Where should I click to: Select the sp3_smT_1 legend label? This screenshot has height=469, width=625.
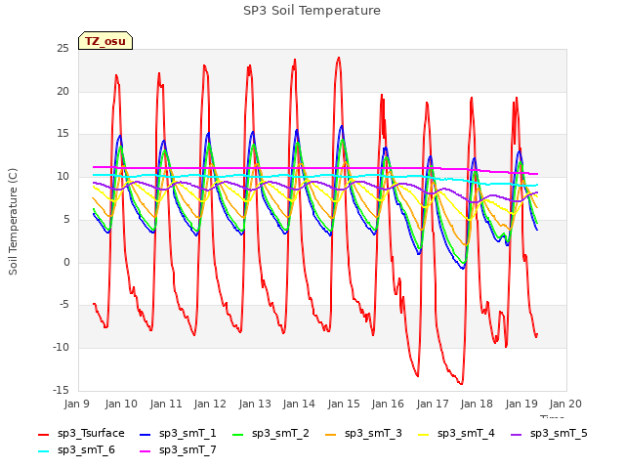187,434
